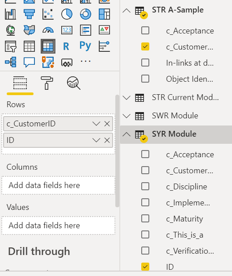Image resolution: width=232 pixels, height=276 pixels.
Task: Select the Slicer visual
Action: click(11, 46)
